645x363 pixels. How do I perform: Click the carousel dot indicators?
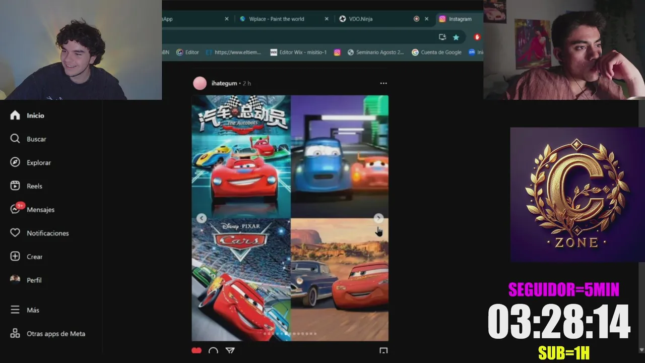(290, 334)
